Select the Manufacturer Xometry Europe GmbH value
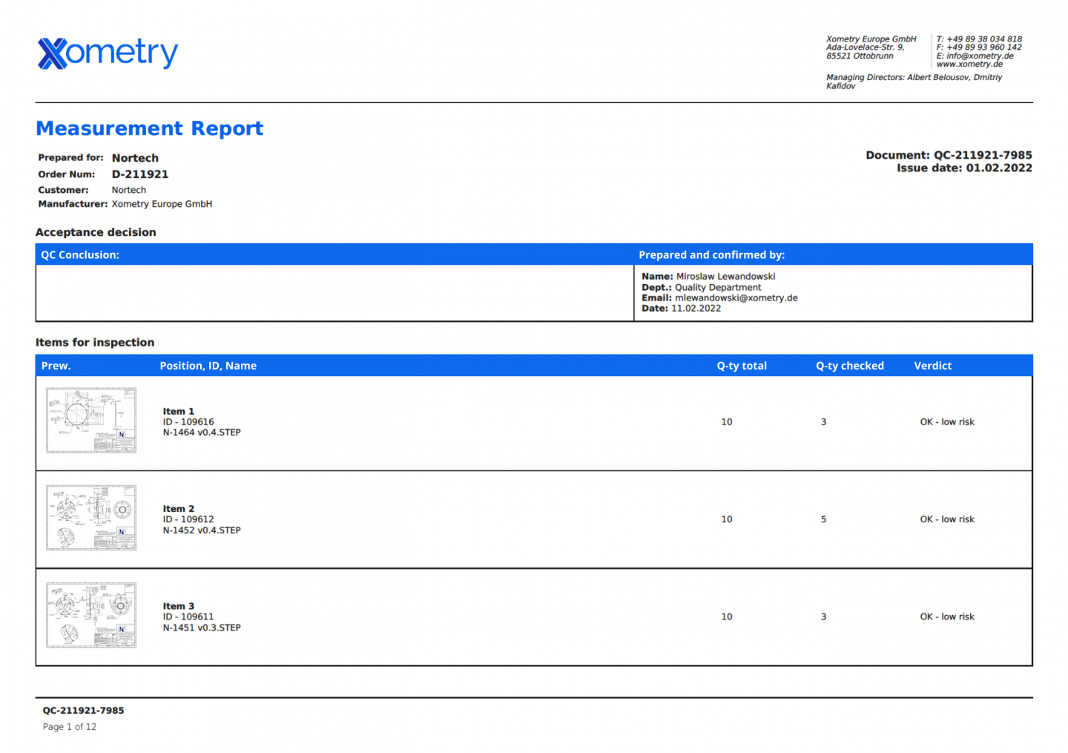Screen dimensions: 1068x753 162,204
